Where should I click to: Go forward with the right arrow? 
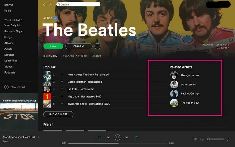point(50,4)
